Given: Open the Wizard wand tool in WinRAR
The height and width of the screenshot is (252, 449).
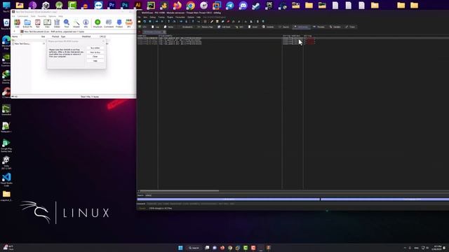Looking at the screenshot, I should pos(76,23).
